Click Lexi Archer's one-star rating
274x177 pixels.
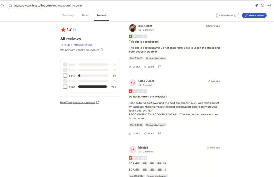point(138,36)
